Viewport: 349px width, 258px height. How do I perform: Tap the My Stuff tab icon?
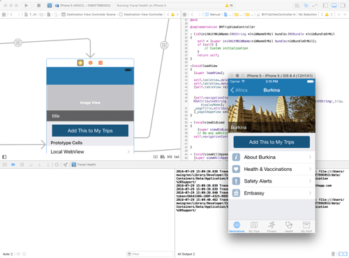pos(306,227)
